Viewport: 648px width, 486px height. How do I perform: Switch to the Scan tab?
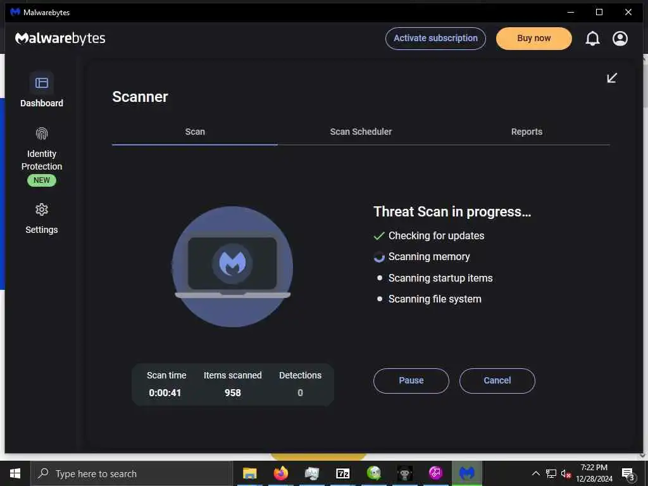click(x=195, y=132)
